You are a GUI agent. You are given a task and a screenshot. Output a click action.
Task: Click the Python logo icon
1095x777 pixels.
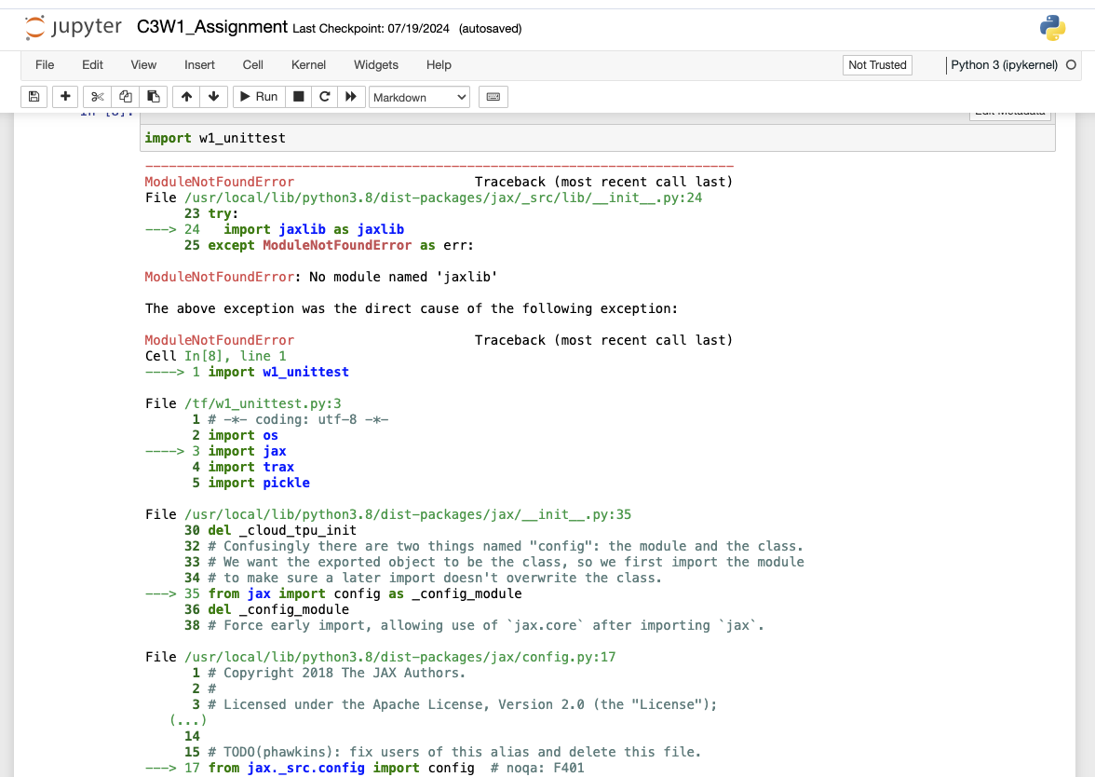tap(1052, 28)
